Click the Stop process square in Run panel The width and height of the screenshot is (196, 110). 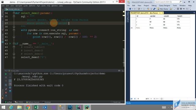pyautogui.click(x=6, y=77)
